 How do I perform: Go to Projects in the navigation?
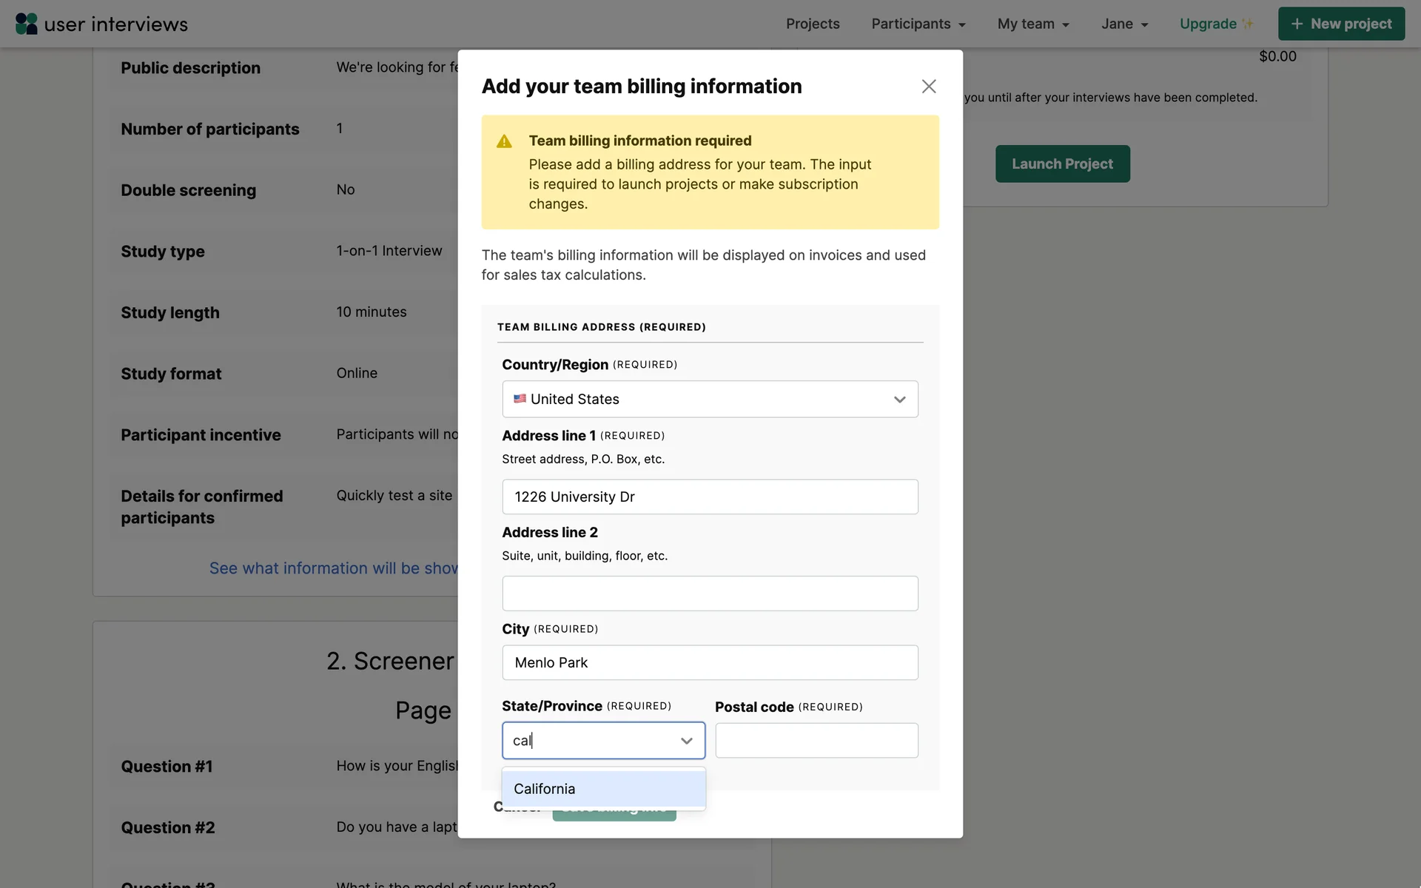click(x=813, y=24)
